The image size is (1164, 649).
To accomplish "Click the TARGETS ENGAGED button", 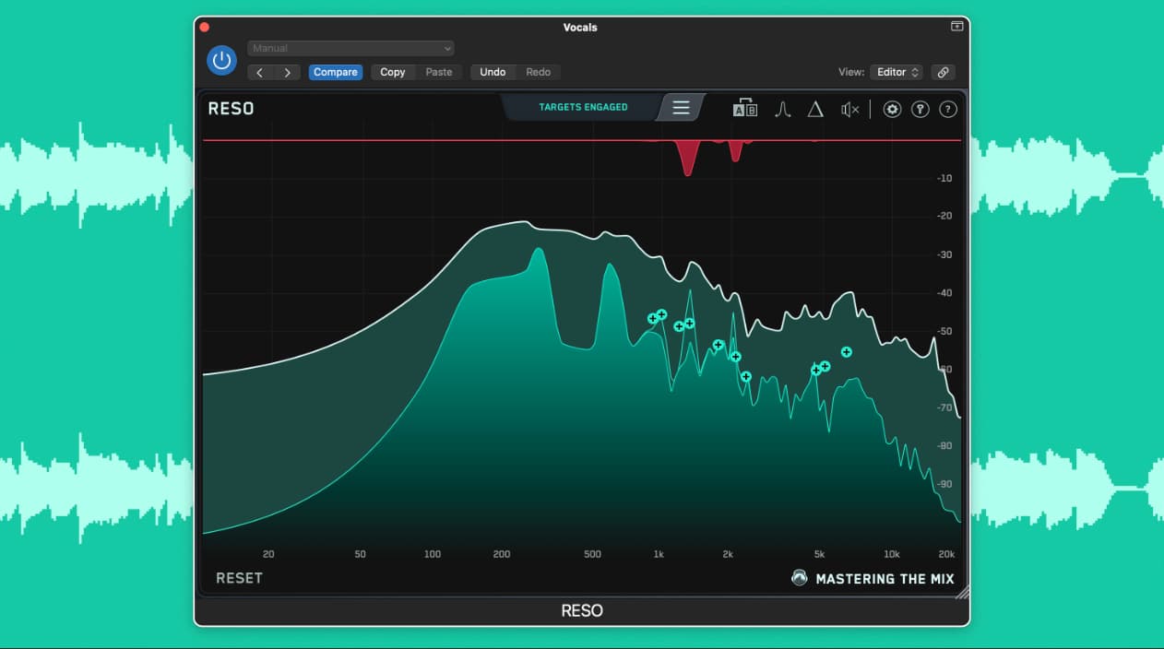I will pyautogui.click(x=583, y=107).
